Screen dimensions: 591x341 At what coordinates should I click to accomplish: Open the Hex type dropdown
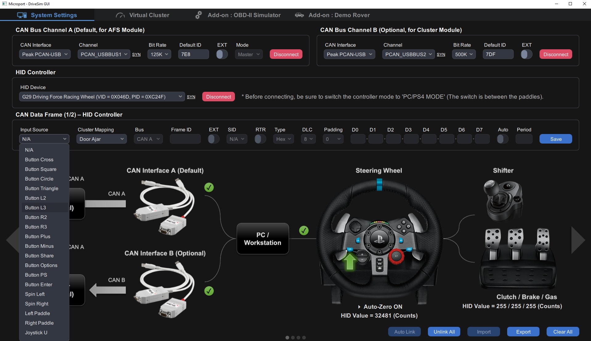[x=283, y=139]
